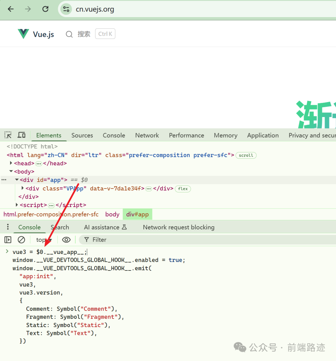Collapse the div id="app" node
Screen dimensions: 336x361
pos(16,180)
